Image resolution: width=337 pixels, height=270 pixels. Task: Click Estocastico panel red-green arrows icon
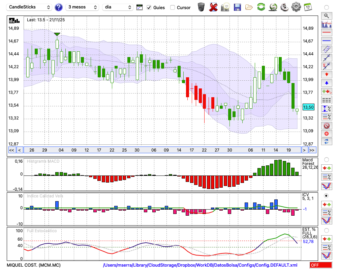click(x=327, y=239)
